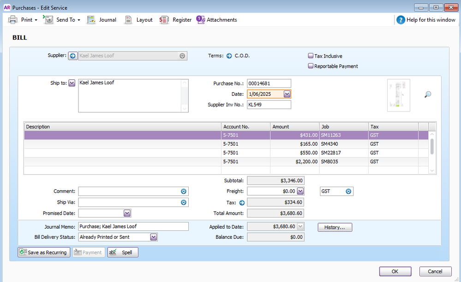
Task: Enable the Tax Inclusive checkbox
Action: [x=311, y=56]
